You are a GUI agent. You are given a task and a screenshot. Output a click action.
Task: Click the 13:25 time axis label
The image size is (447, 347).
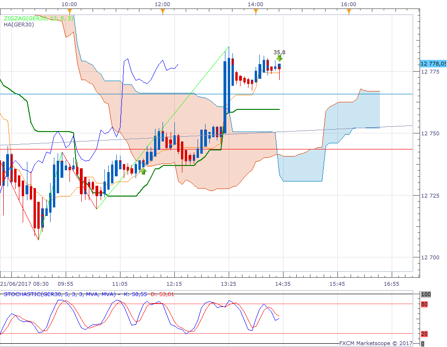[x=229, y=284]
